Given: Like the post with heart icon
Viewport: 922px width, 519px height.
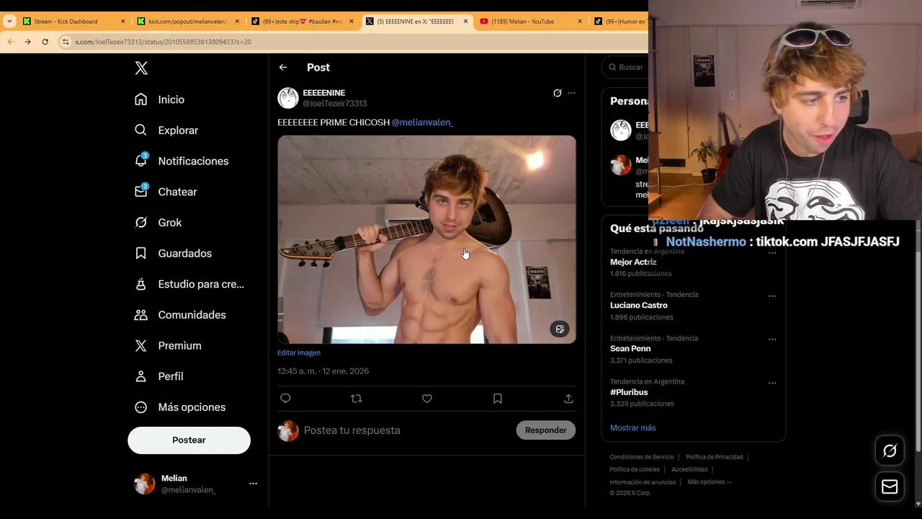Looking at the screenshot, I should point(427,399).
